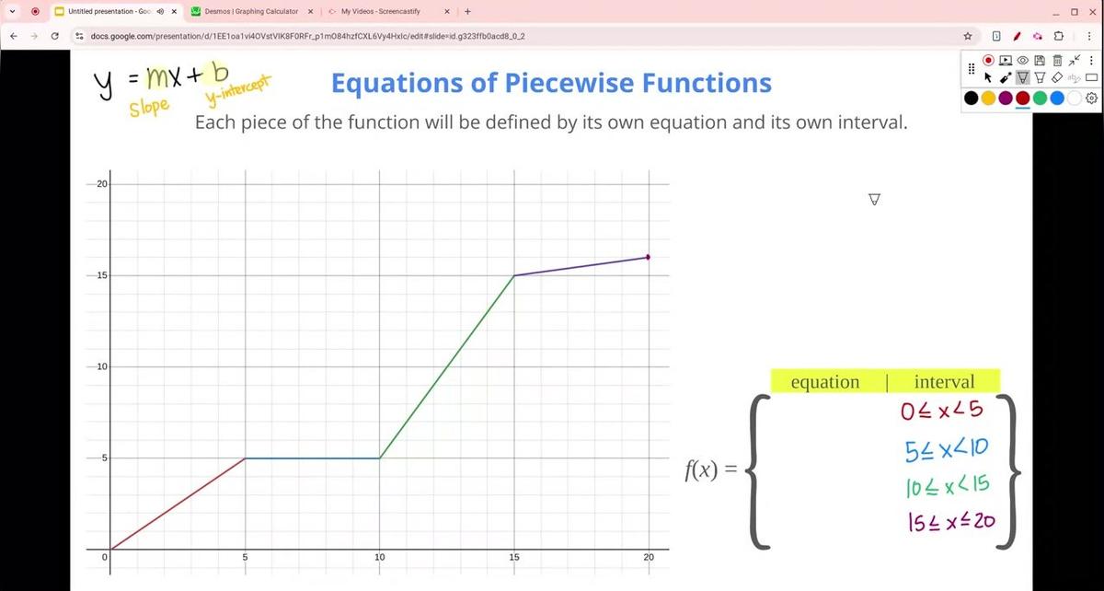Image resolution: width=1104 pixels, height=591 pixels.
Task: Save the annotations using the disk icon
Action: [x=1040, y=59]
